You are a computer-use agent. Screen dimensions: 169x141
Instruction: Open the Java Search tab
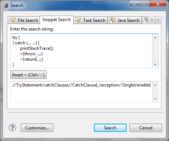[x=125, y=20]
